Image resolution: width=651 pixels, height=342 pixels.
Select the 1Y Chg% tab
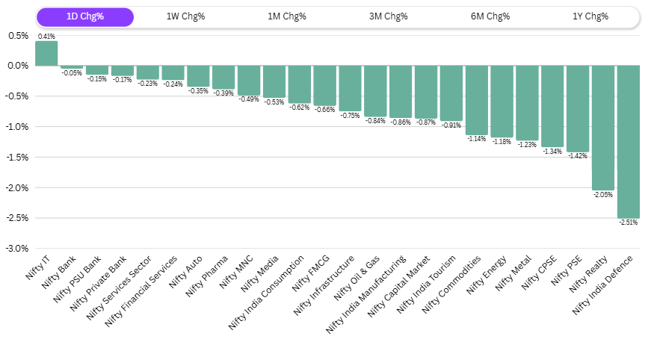tap(590, 16)
